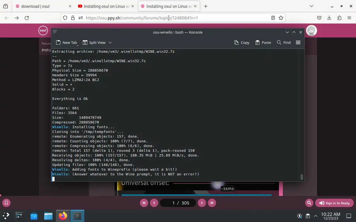Open Dolphin file manager from taskbar
The width and height of the screenshot is (356, 222).
coord(48,216)
